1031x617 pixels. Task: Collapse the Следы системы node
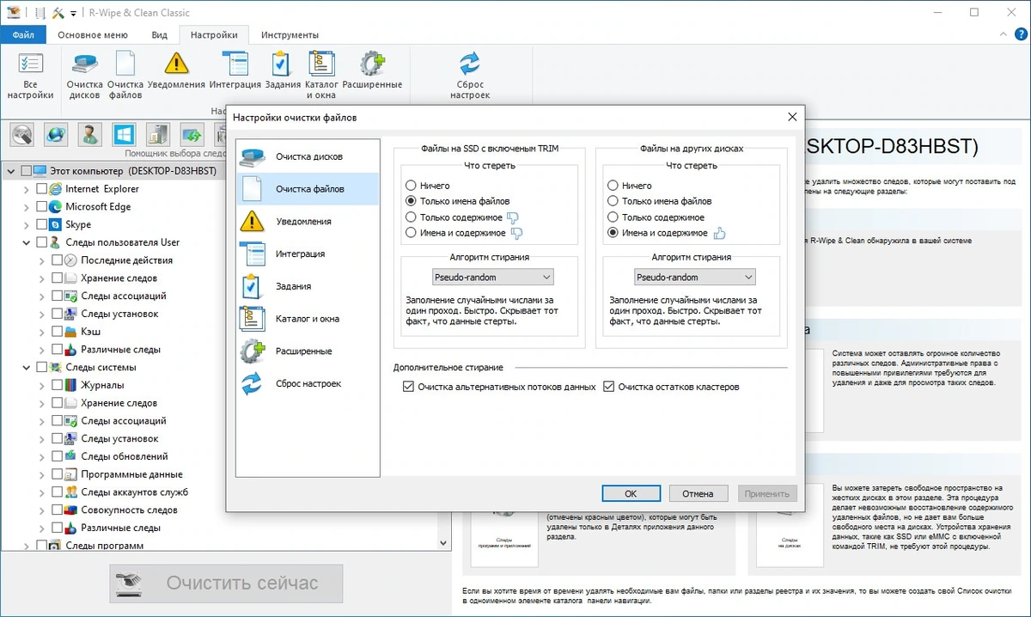tap(27, 368)
